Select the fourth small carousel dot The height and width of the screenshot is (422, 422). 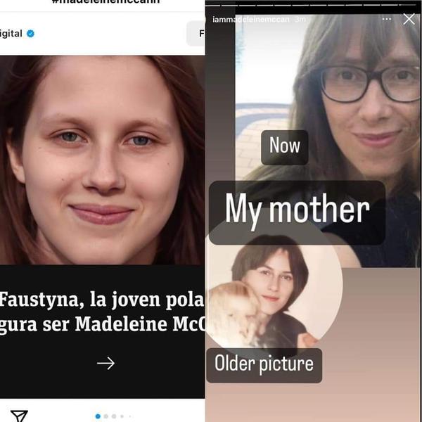[x=122, y=416]
